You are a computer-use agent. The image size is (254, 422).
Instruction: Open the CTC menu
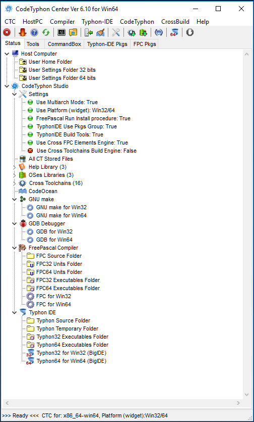10,22
